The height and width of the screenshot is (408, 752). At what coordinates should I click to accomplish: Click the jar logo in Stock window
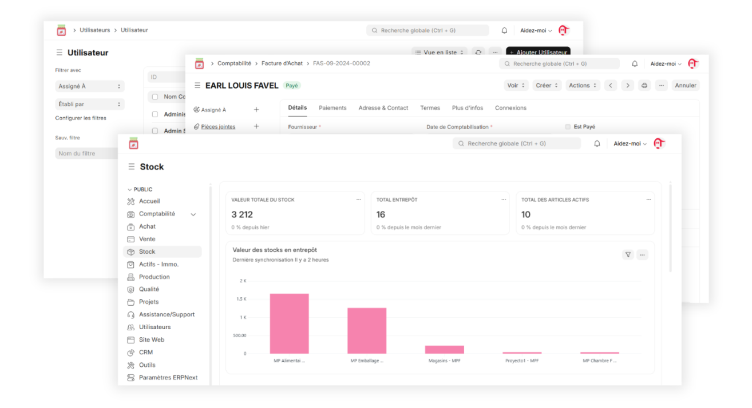[x=133, y=143]
